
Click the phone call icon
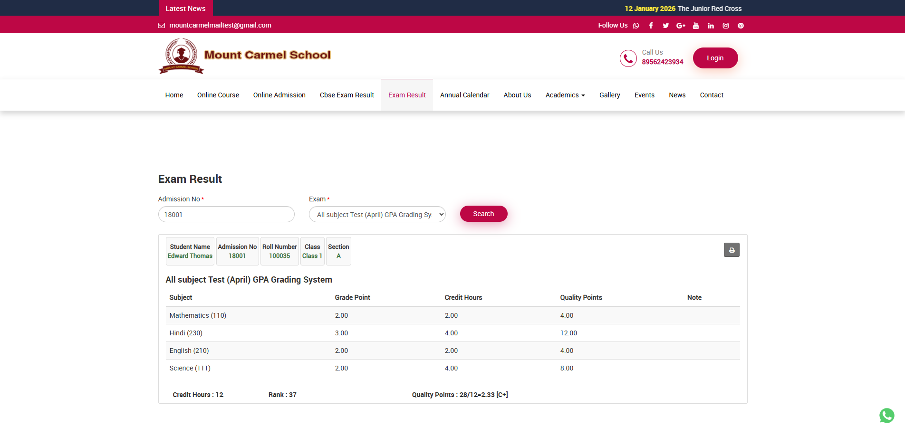(x=628, y=58)
